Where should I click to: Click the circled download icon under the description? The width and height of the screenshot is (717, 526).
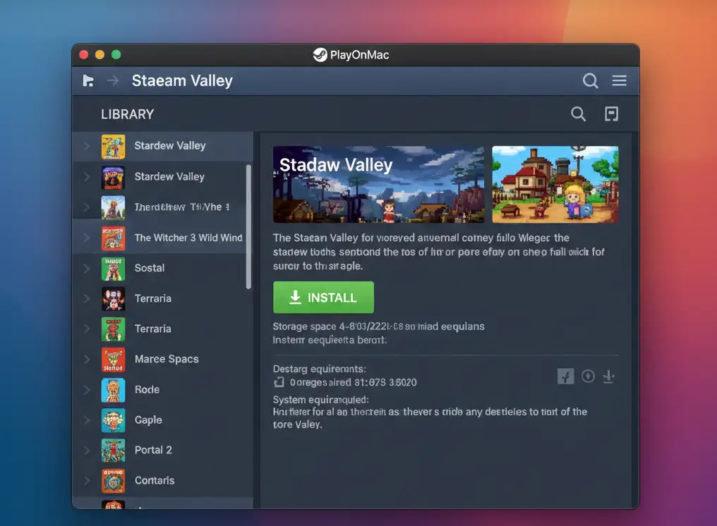point(588,377)
